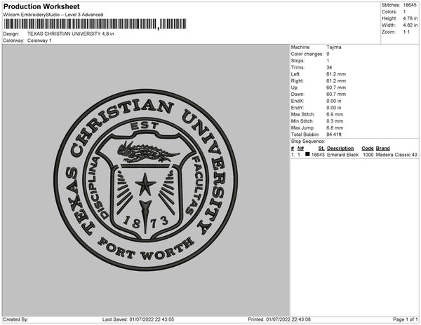Screen dimensions: 421x325
Task: Click the Min Stitch value '0.3 mm'
Action: coord(335,121)
